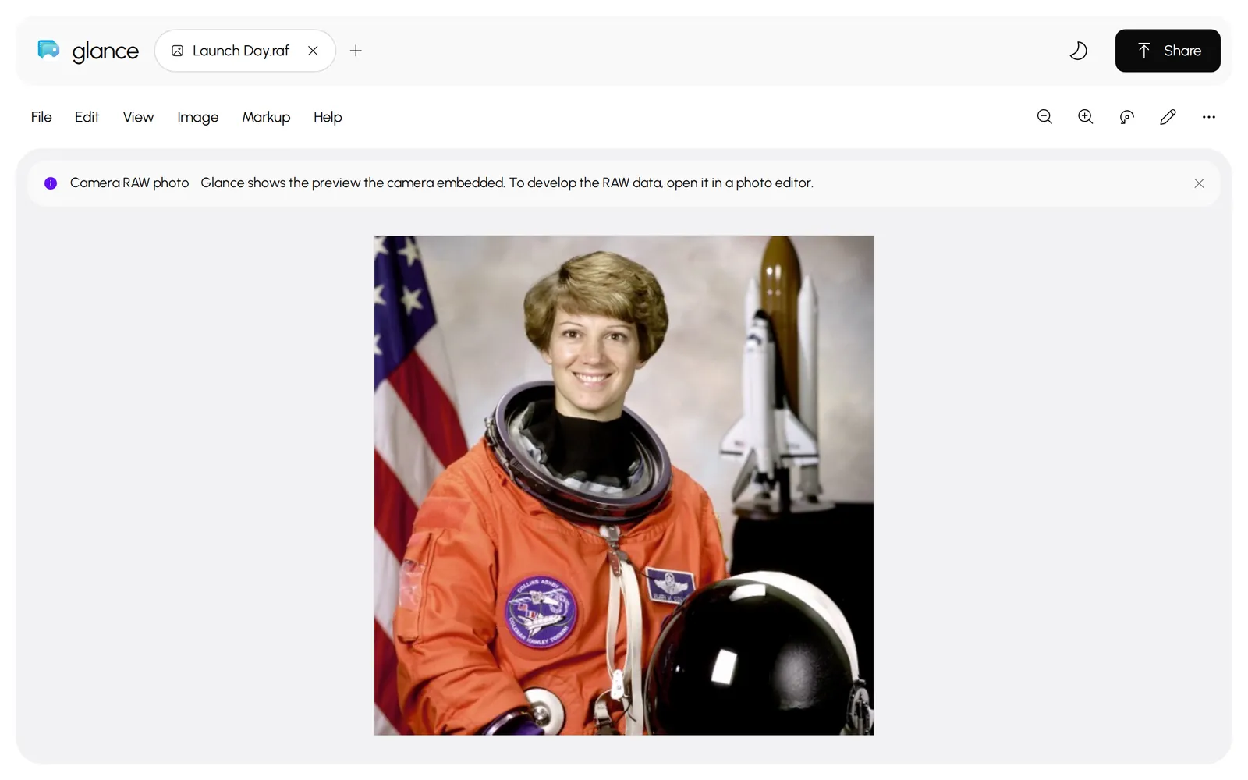Click the astronaut photo preview

pos(624,485)
